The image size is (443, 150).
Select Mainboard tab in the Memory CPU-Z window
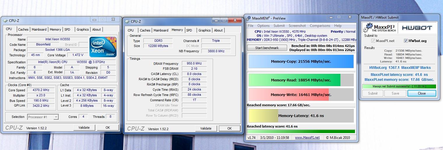pyautogui.click(x=161, y=30)
